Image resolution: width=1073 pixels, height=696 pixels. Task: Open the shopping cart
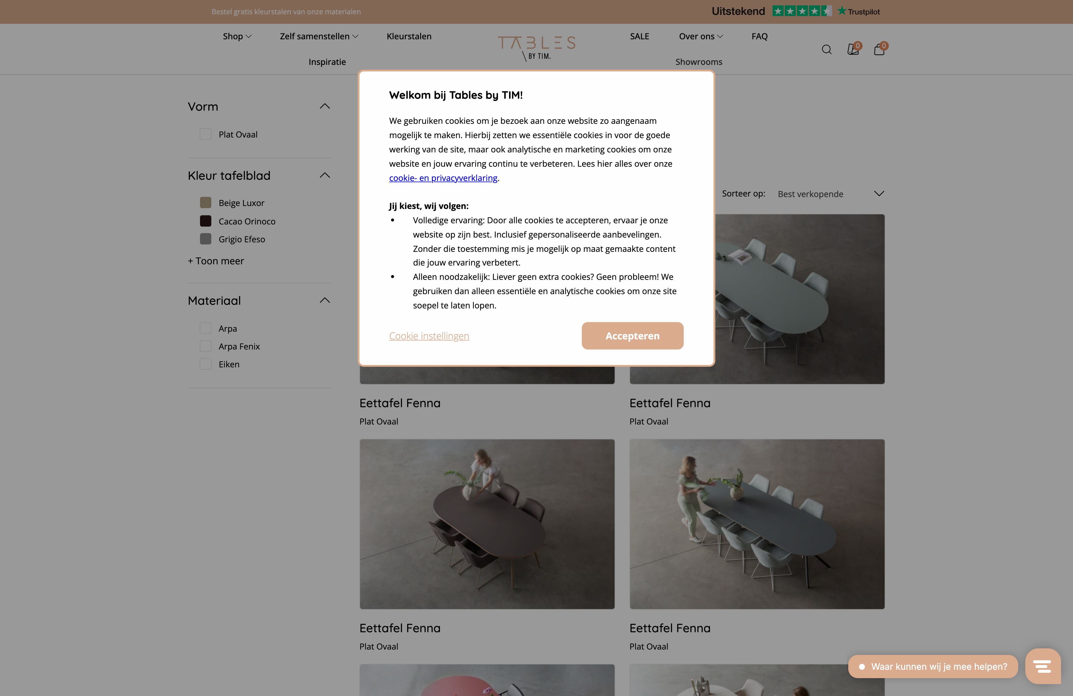click(880, 49)
